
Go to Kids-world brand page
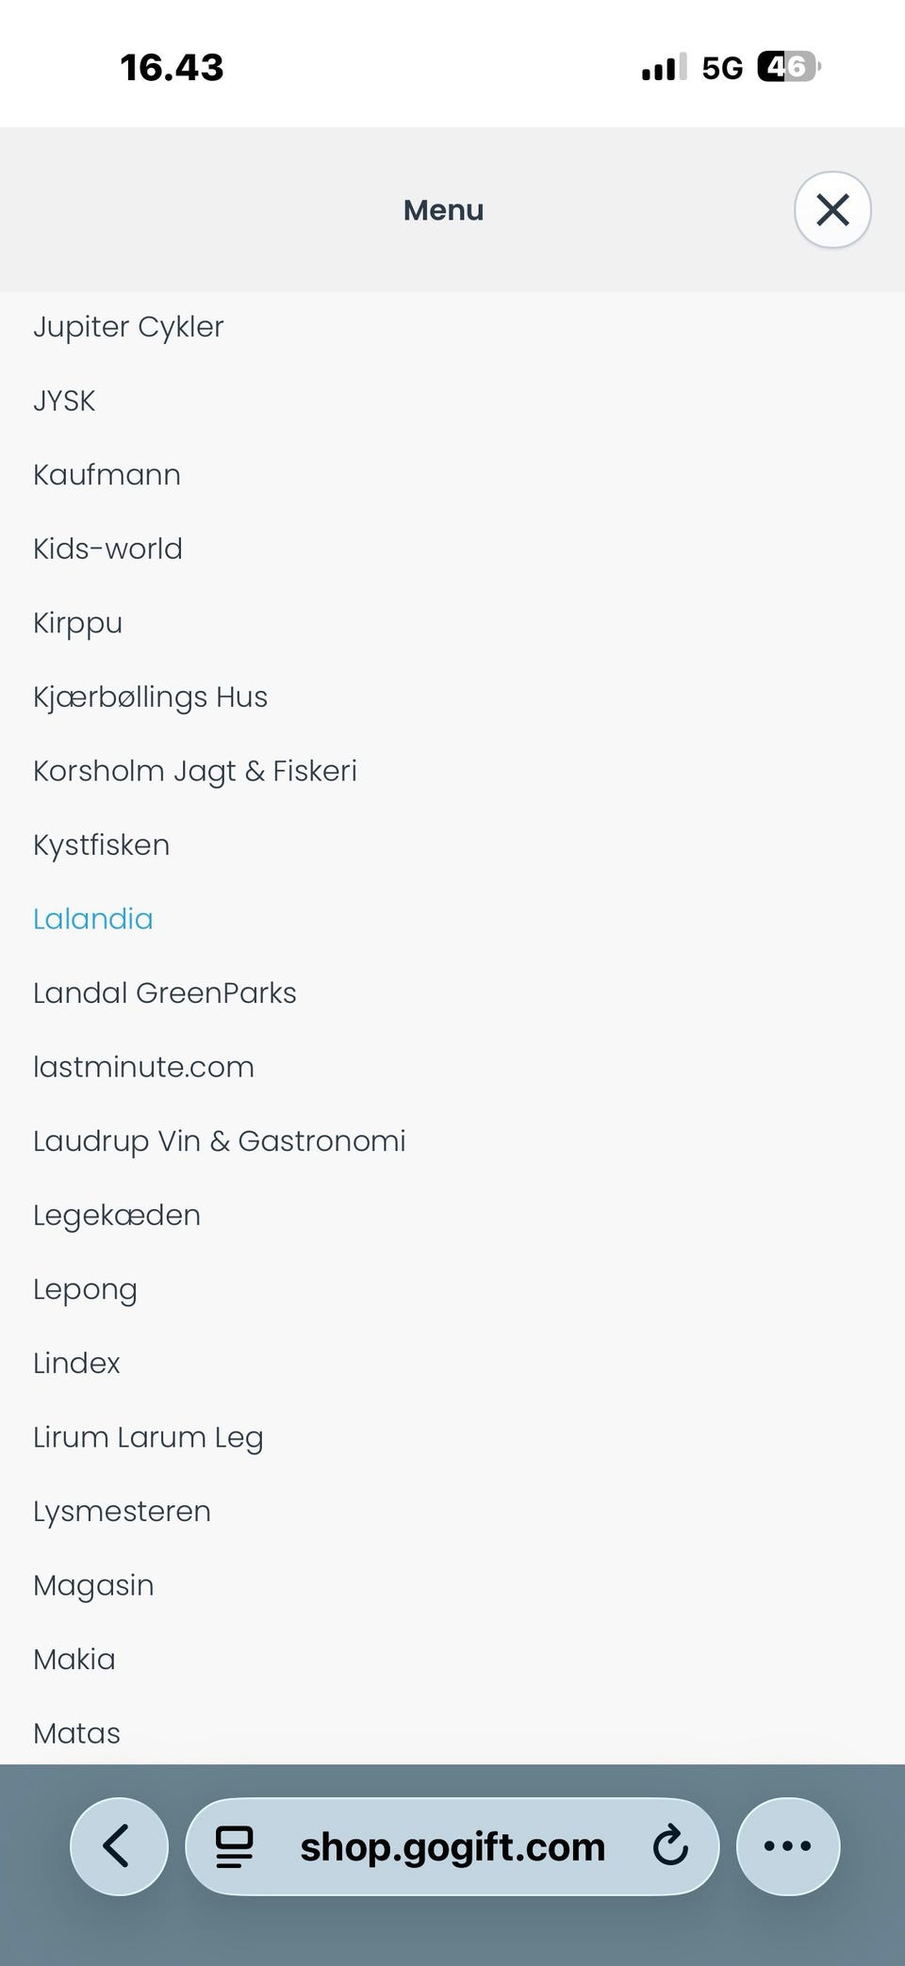(x=107, y=549)
